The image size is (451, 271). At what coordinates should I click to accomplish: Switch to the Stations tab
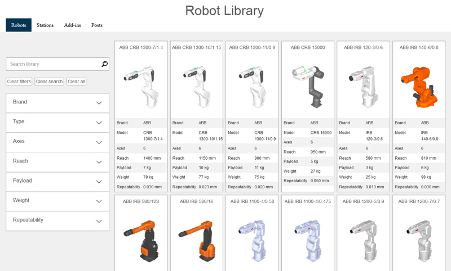(45, 25)
